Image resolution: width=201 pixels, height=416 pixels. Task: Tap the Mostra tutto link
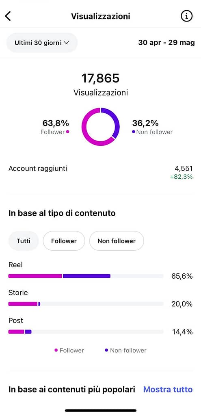pyautogui.click(x=168, y=390)
